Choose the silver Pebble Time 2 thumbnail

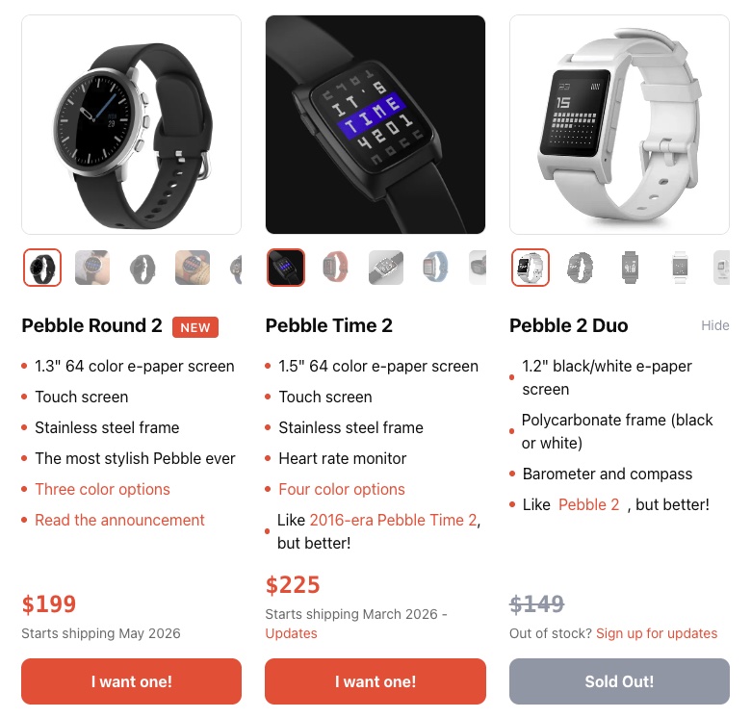[x=385, y=268]
